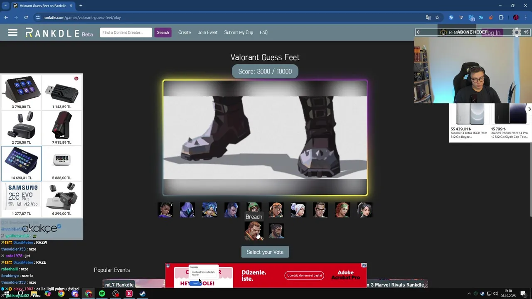The image size is (532, 299).
Task: Go back in browser history
Action: click(6, 17)
